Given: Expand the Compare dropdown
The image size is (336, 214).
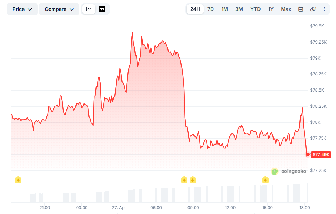Looking at the screenshot, I should [x=59, y=9].
